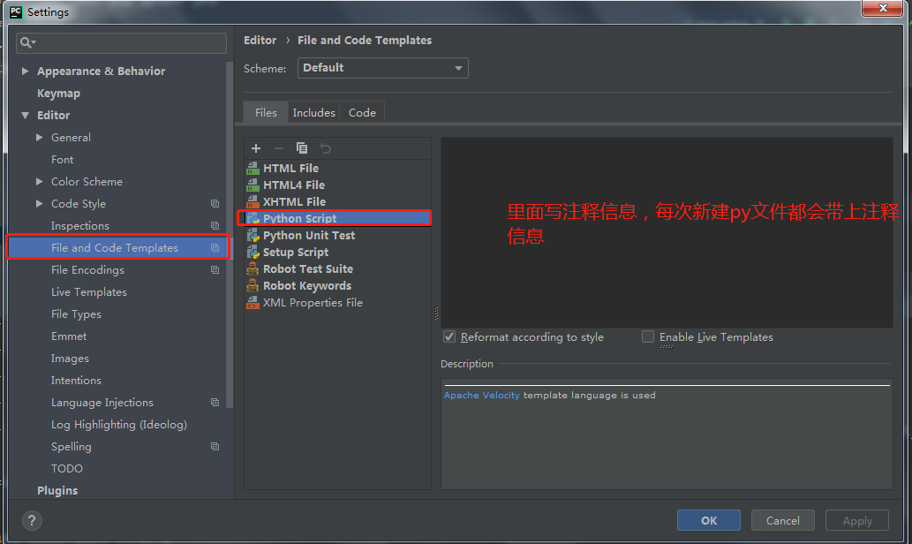Open Emmet settings

[x=69, y=336]
